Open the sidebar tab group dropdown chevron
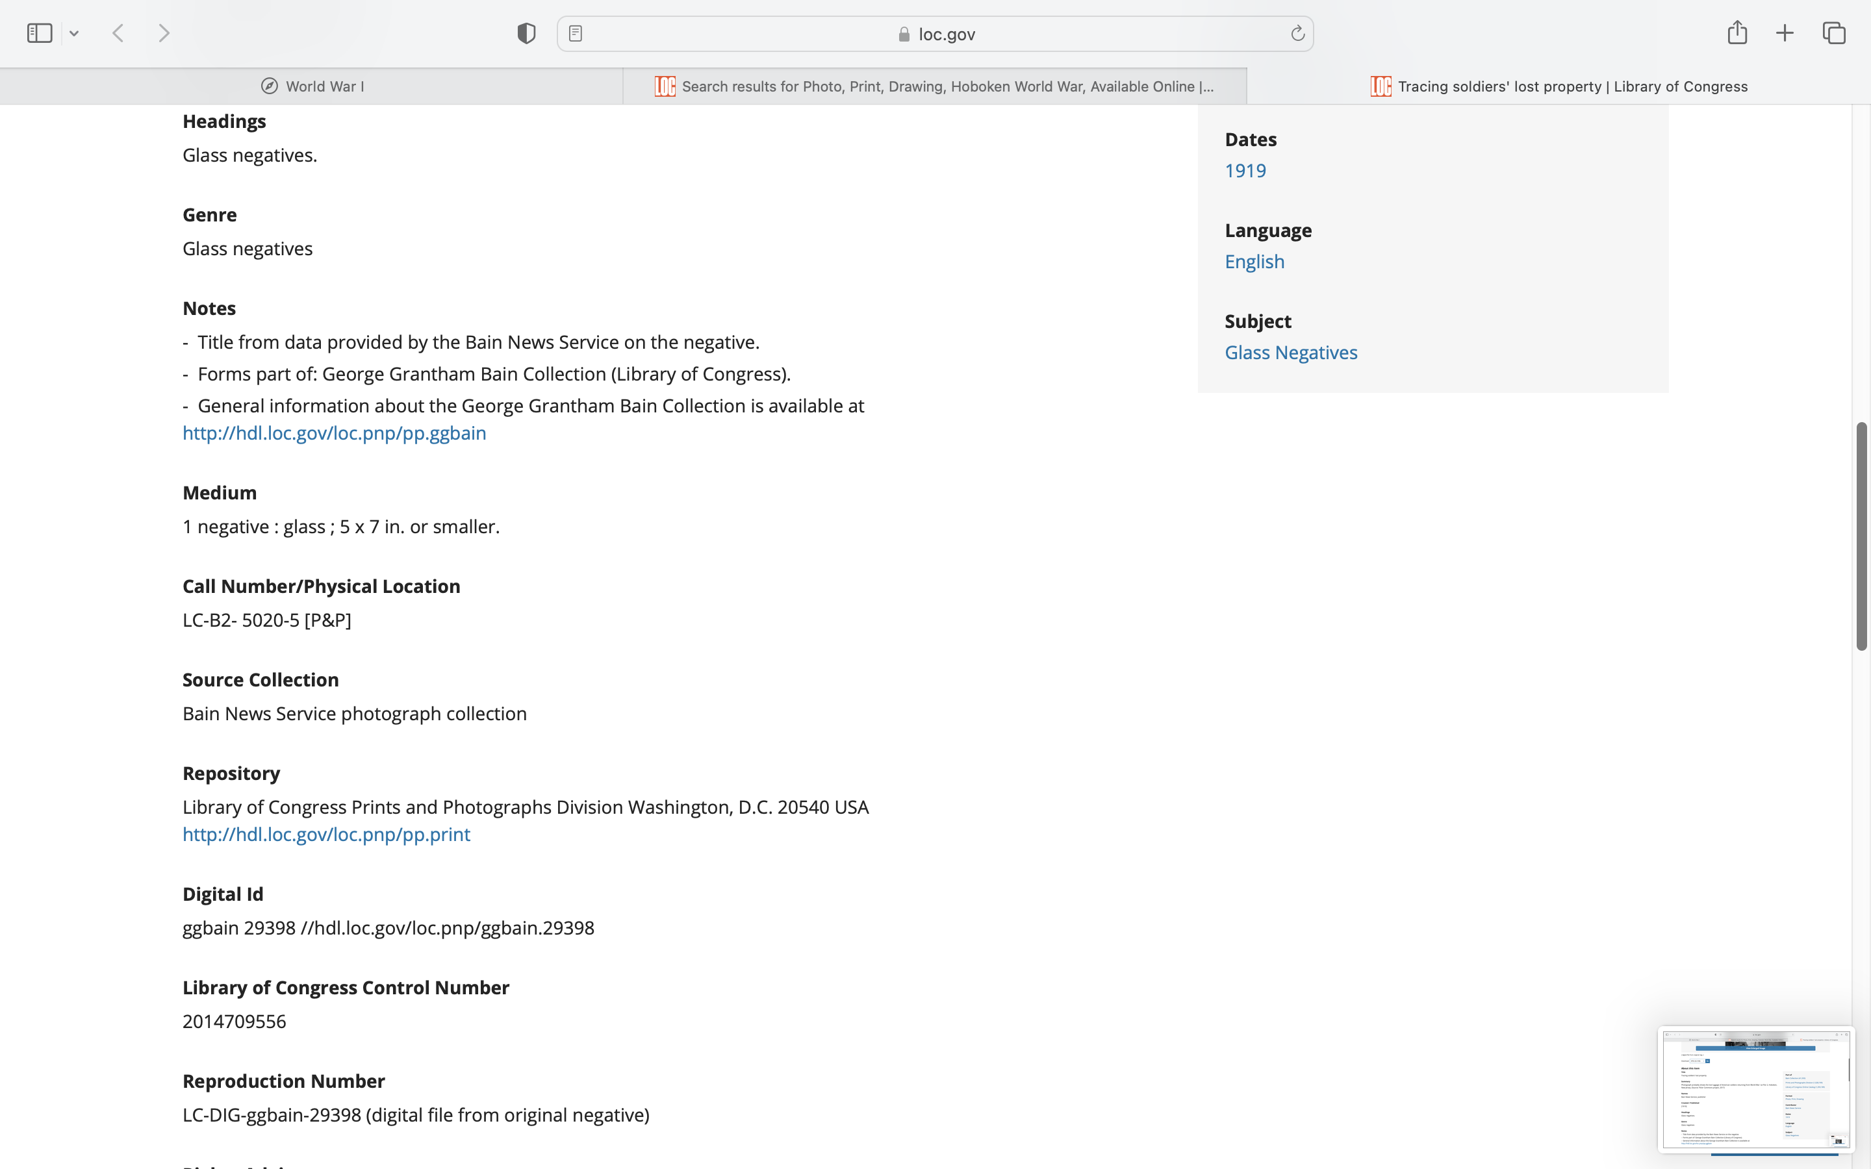The width and height of the screenshot is (1871, 1169). click(x=74, y=33)
